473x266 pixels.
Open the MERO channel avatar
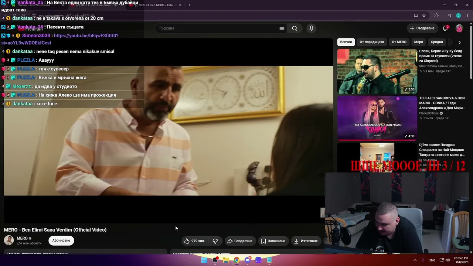coord(9,240)
